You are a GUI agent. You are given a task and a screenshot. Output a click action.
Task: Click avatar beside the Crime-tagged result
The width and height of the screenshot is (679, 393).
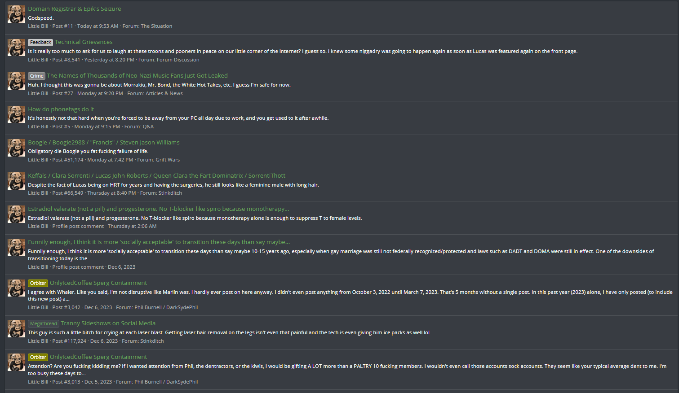(17, 81)
